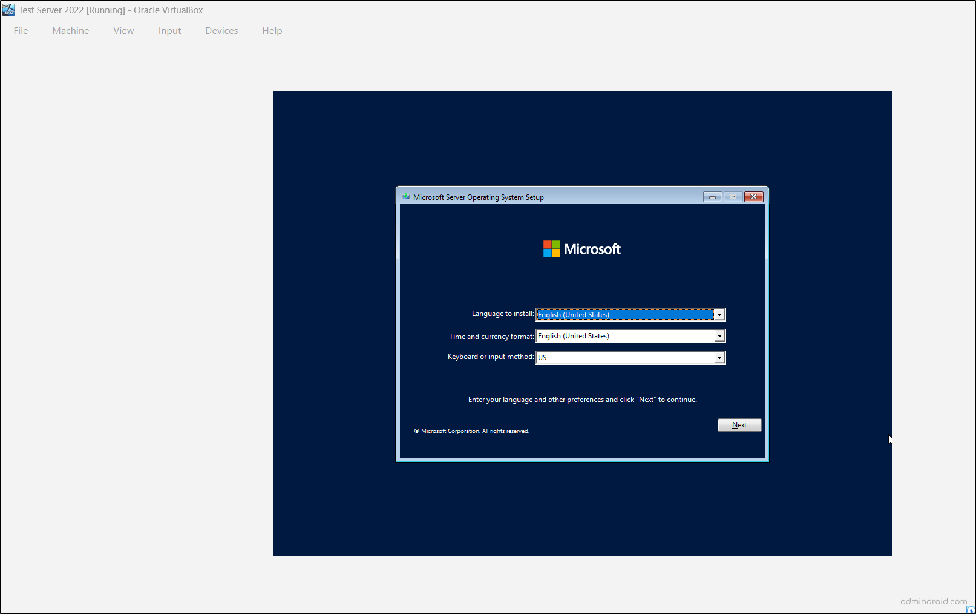Click the Next button to continue setup
976x614 pixels.
[739, 424]
